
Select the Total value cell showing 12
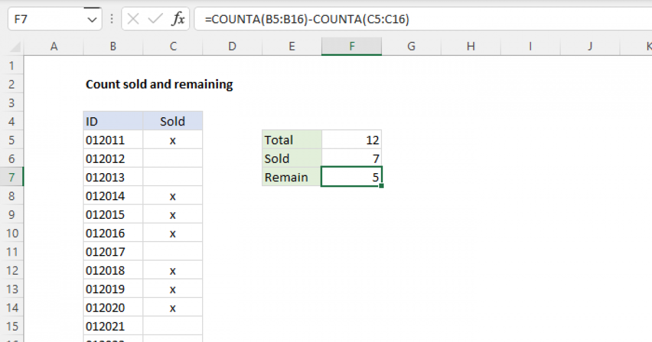point(352,140)
